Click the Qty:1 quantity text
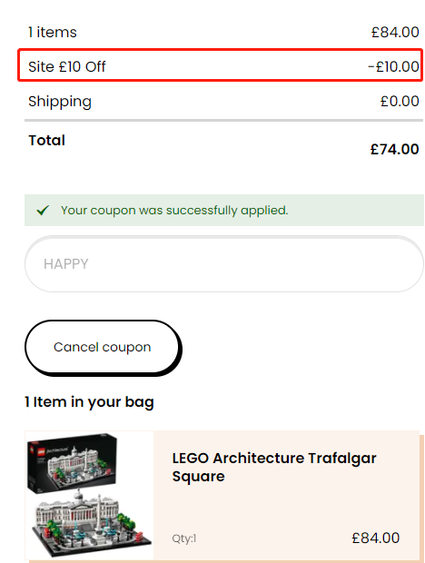The width and height of the screenshot is (425, 563). (184, 538)
